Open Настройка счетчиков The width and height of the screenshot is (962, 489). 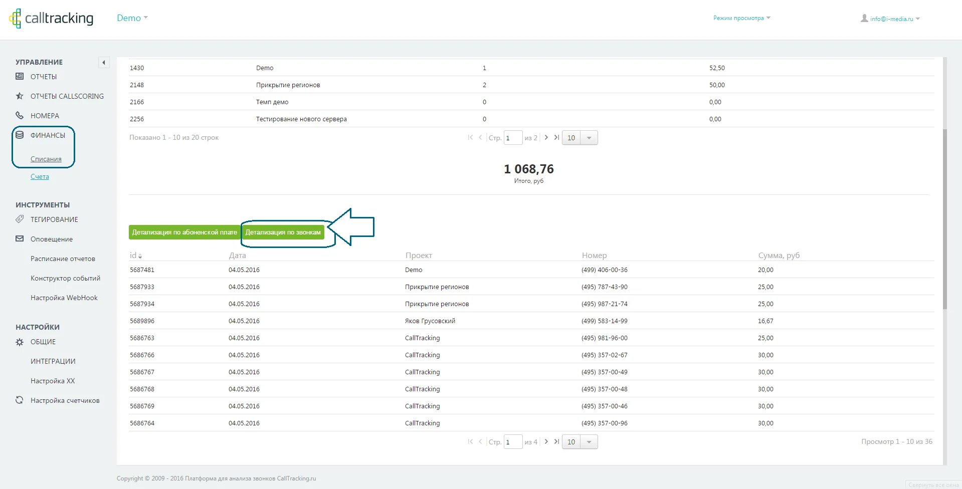65,400
